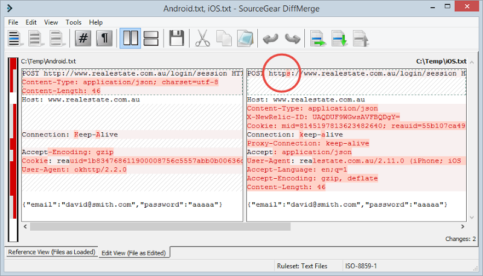Open the Help menu

(96, 22)
